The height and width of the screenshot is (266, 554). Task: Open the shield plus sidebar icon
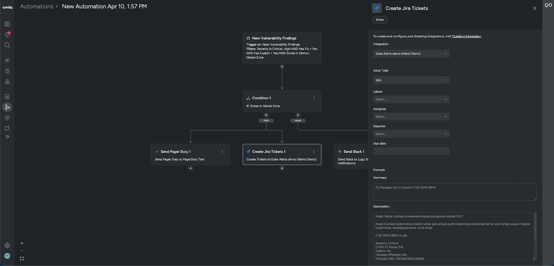click(x=7, y=118)
